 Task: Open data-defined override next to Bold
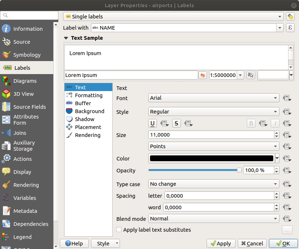pyautogui.click(x=263, y=123)
